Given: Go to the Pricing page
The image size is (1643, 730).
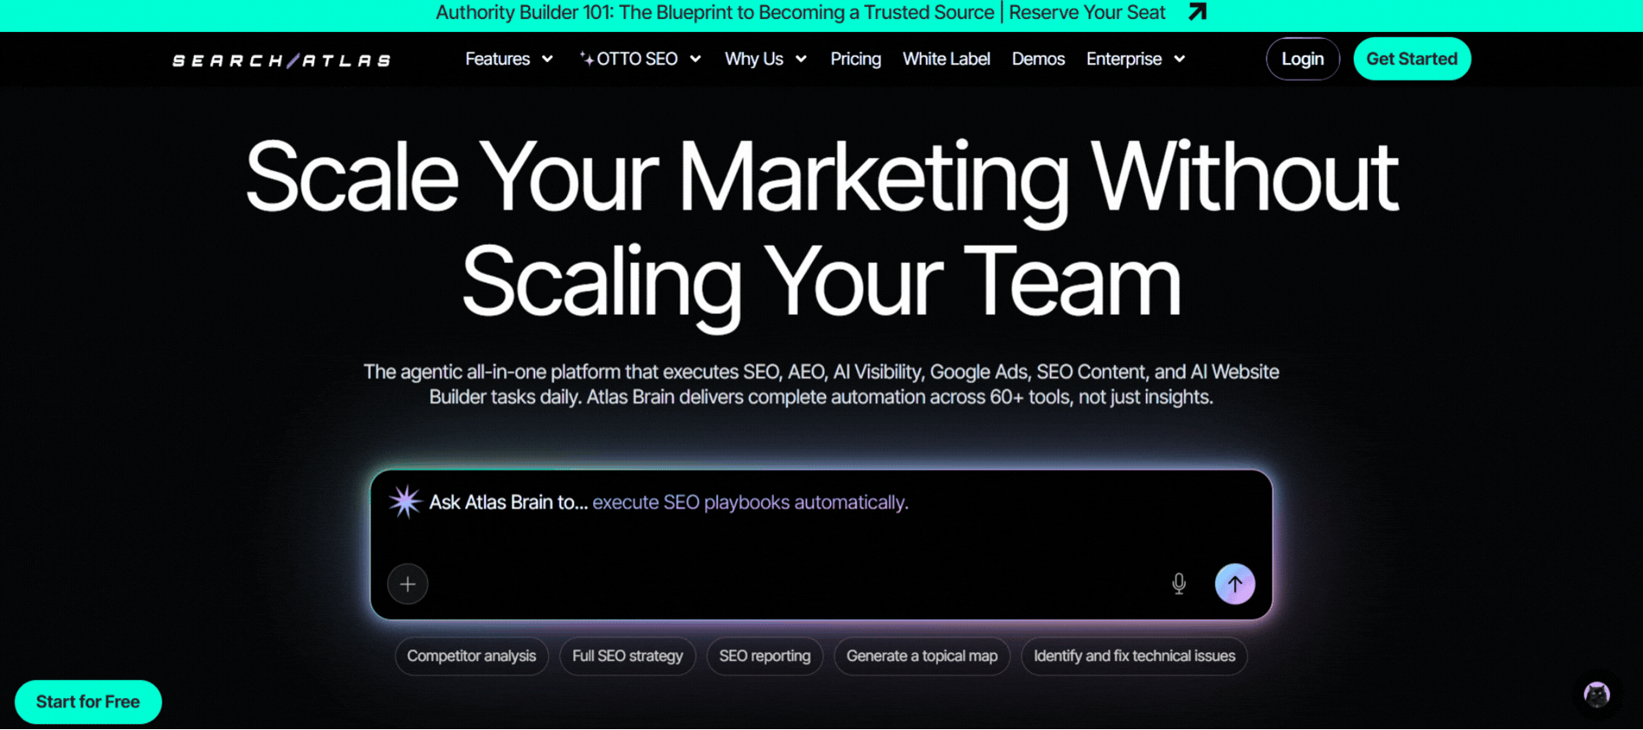Looking at the screenshot, I should [855, 59].
